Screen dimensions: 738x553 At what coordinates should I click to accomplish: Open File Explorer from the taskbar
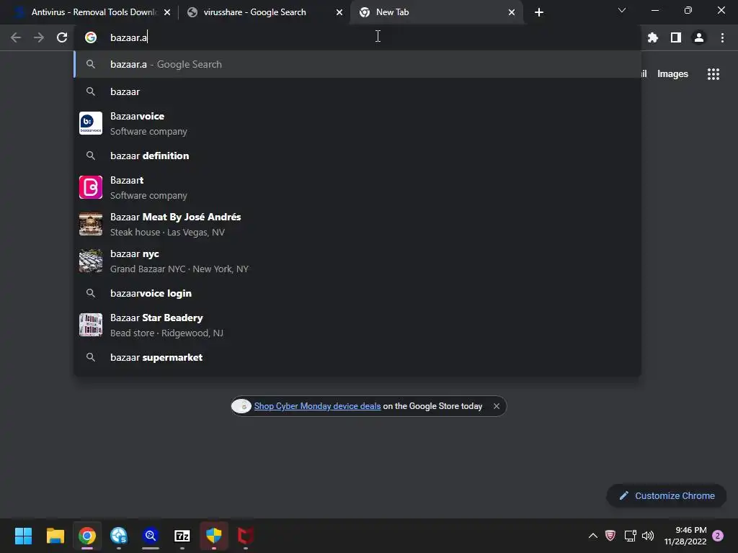point(55,536)
